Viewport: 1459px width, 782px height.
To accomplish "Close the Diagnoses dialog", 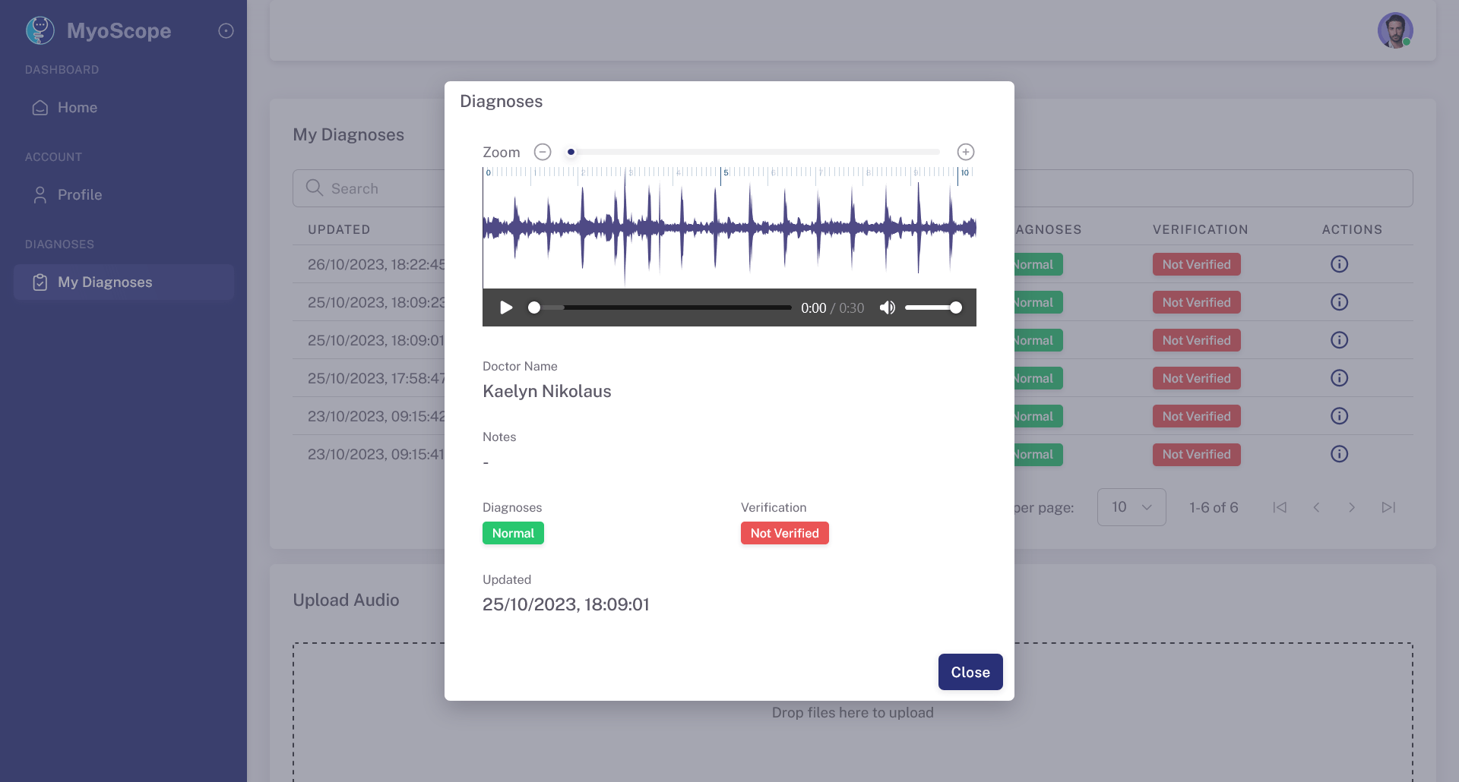I will [970, 672].
